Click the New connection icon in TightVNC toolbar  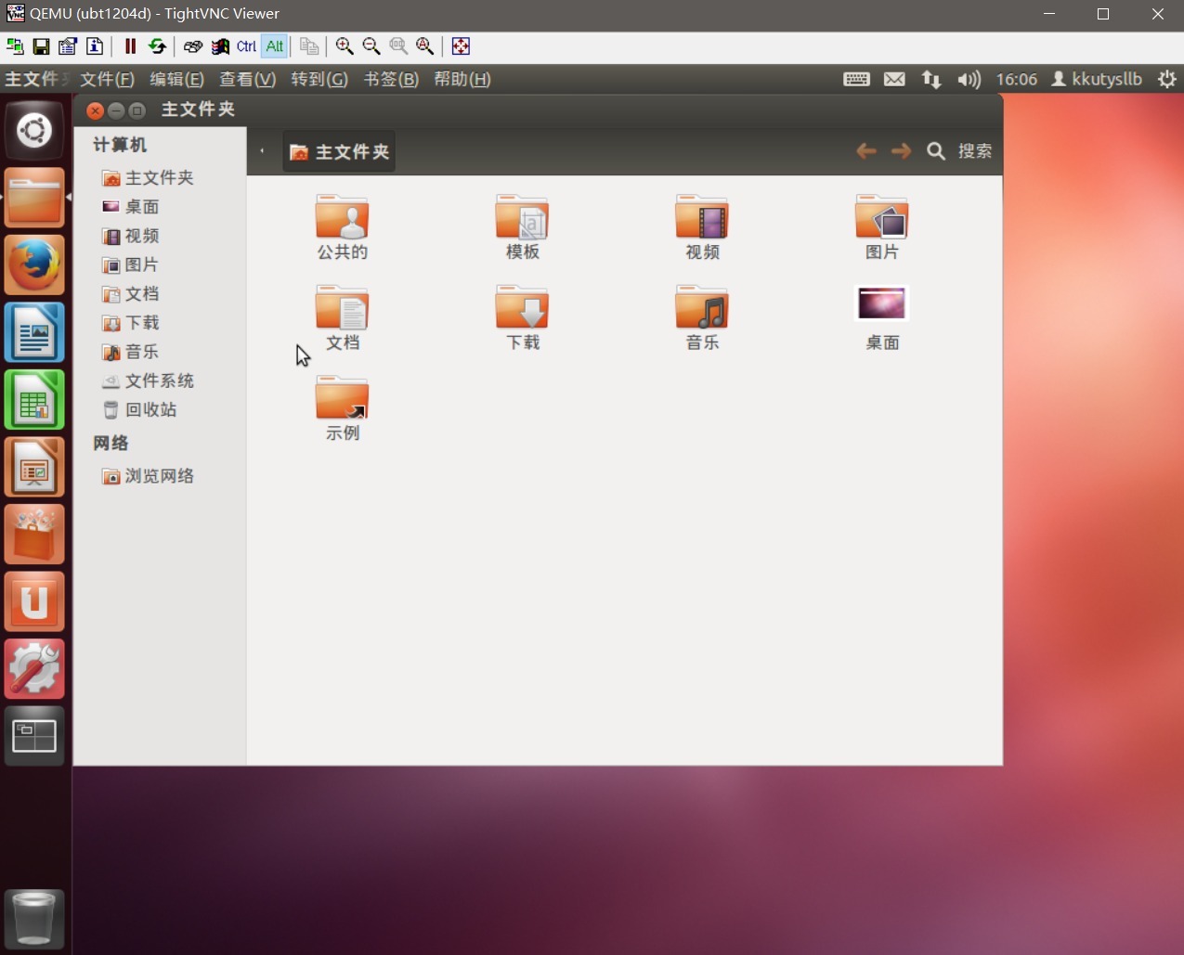click(15, 46)
